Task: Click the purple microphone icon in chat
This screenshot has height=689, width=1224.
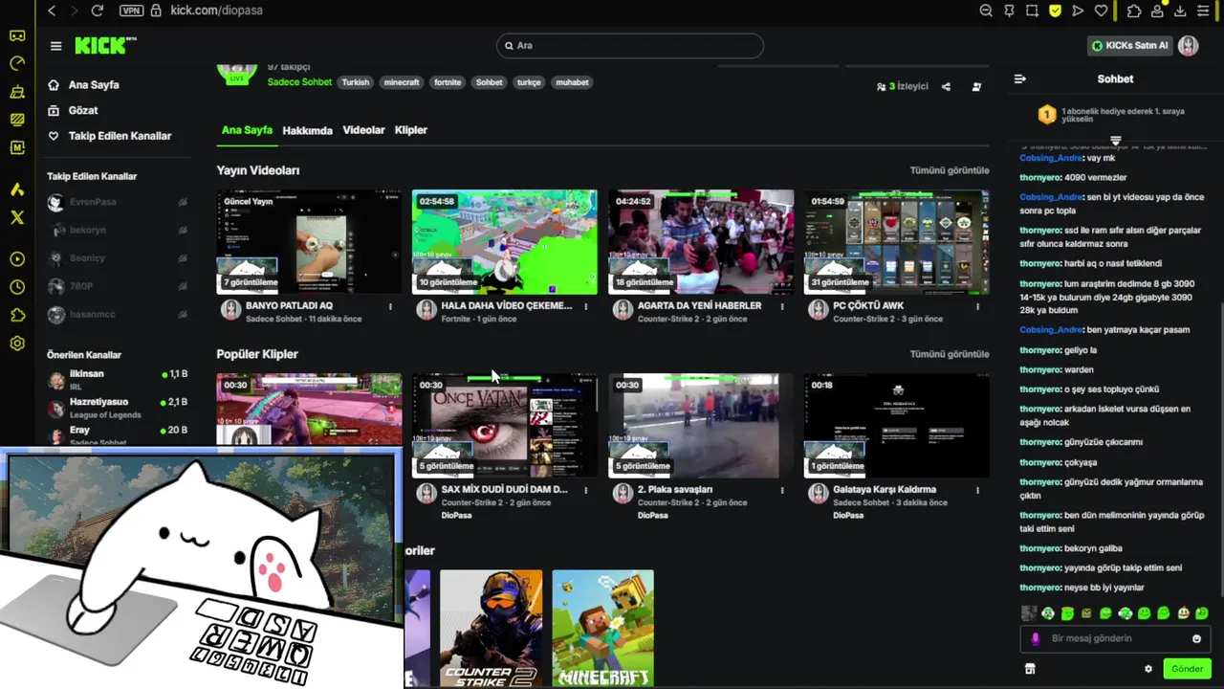Action: [x=1036, y=639]
